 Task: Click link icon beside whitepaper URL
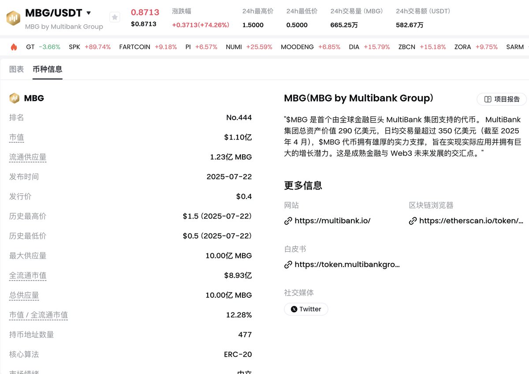click(288, 264)
